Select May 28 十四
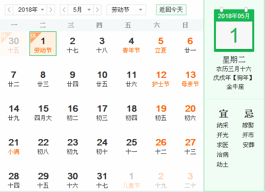The height and width of the screenshot is (192, 265). [x=14, y=180]
